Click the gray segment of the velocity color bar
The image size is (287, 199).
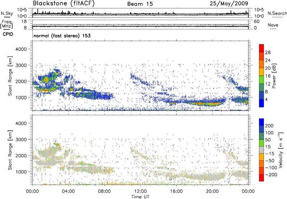tap(262, 150)
